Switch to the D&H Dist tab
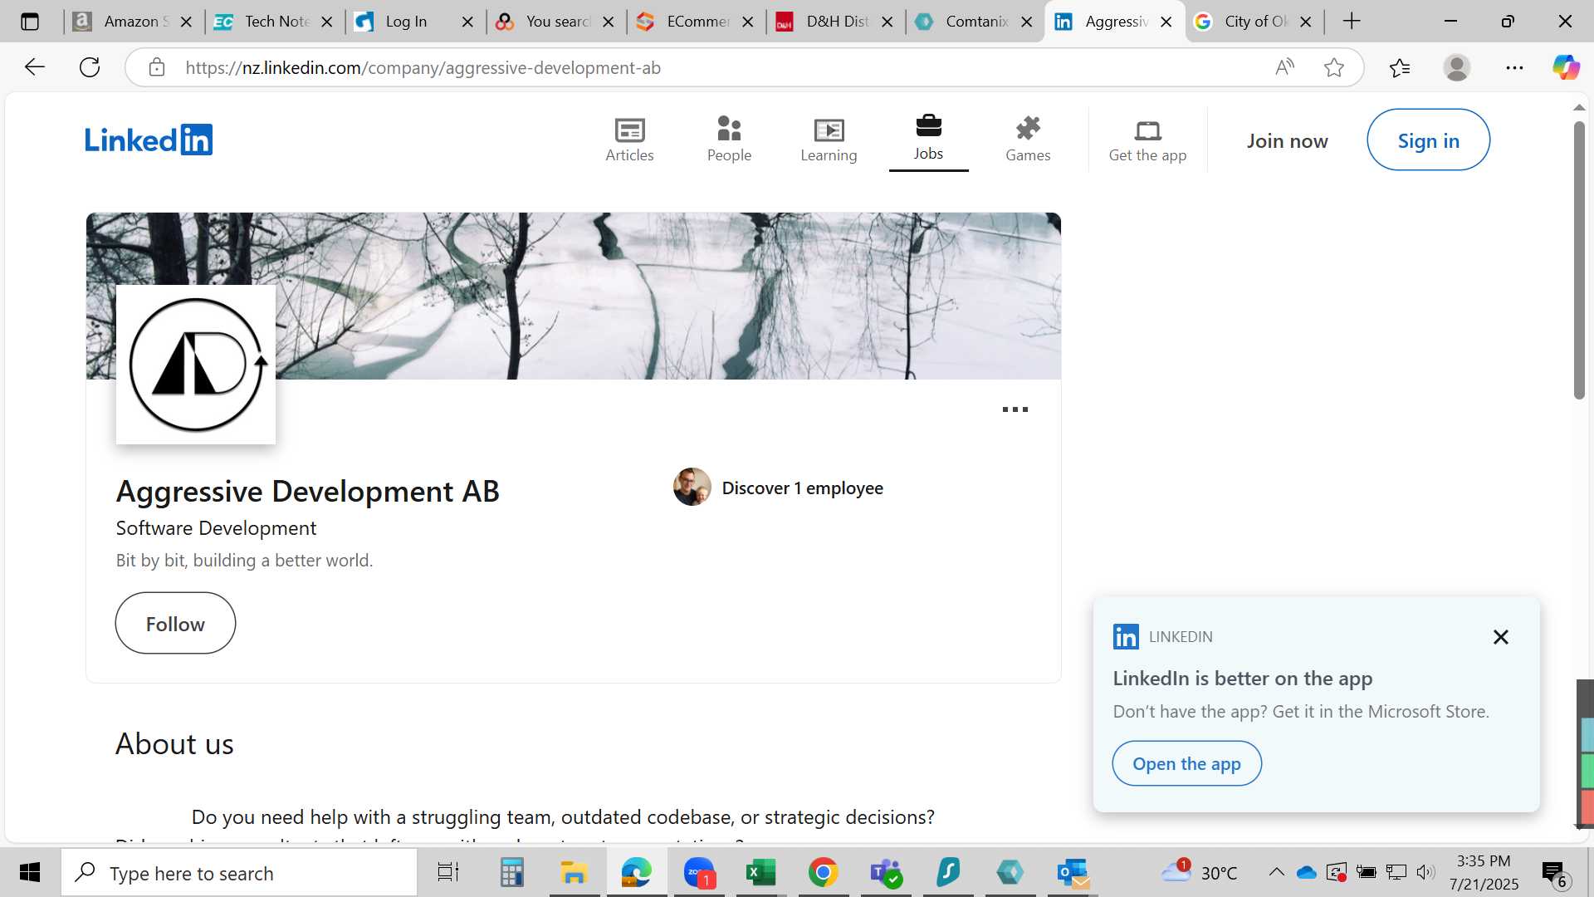 coord(834,22)
